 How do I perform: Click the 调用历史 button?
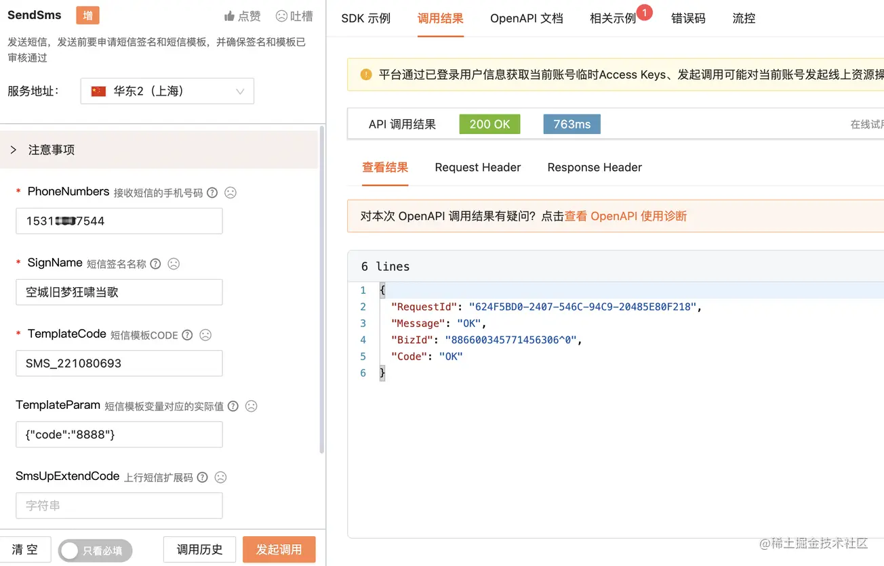tap(199, 550)
